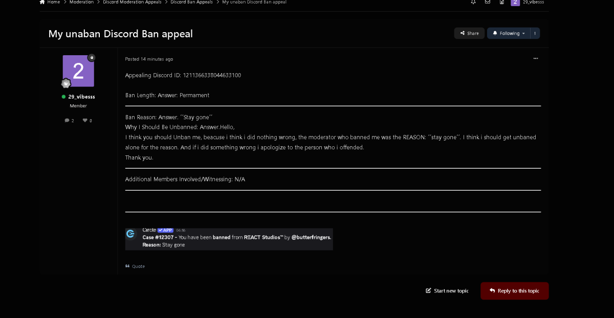Toggle the Following button for this topic
Screen dimensions: 614x318
[x=506, y=33]
